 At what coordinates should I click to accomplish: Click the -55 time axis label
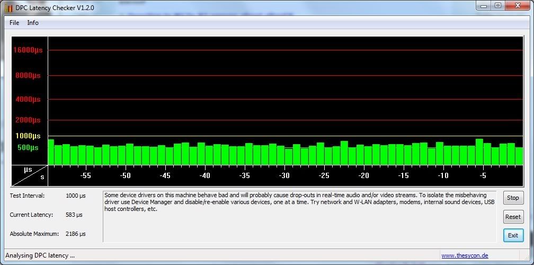[85, 176]
